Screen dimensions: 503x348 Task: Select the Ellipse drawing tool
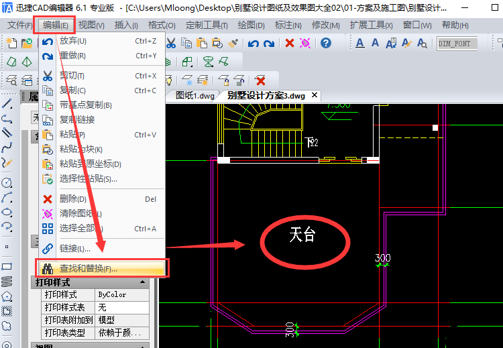click(x=7, y=213)
